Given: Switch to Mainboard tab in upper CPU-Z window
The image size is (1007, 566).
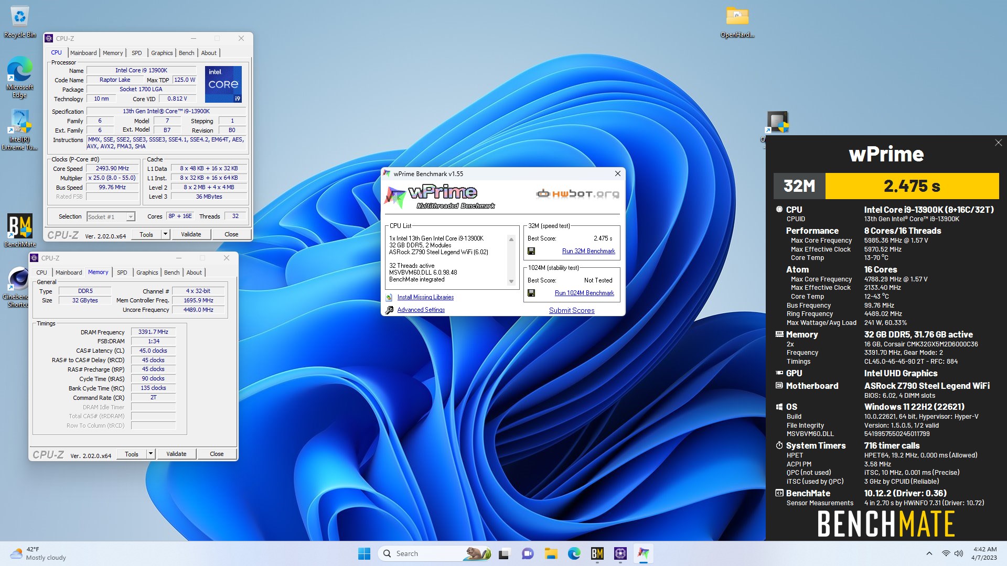Looking at the screenshot, I should click(x=83, y=53).
